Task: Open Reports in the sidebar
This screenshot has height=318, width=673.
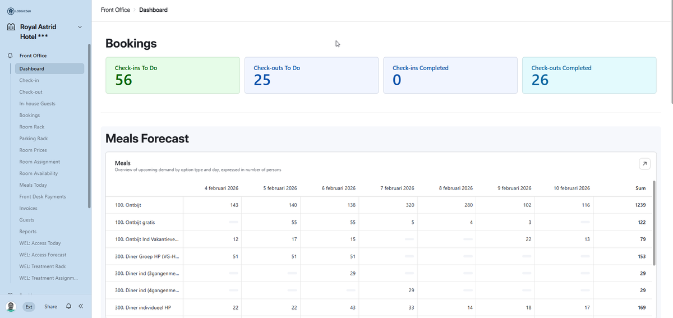Action: pyautogui.click(x=28, y=232)
